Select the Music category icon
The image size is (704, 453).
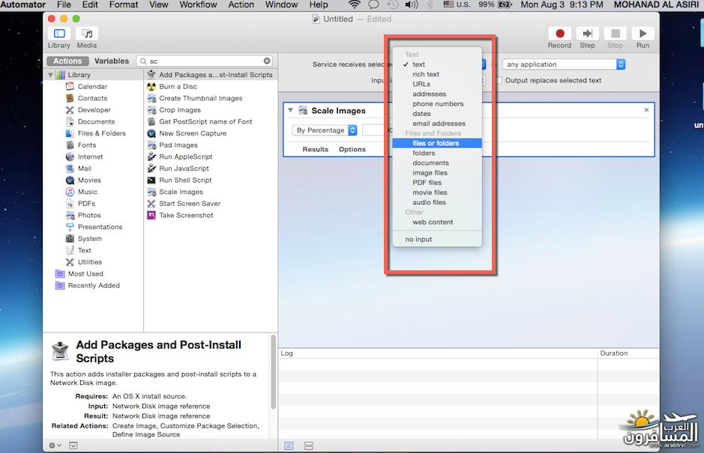tap(70, 192)
